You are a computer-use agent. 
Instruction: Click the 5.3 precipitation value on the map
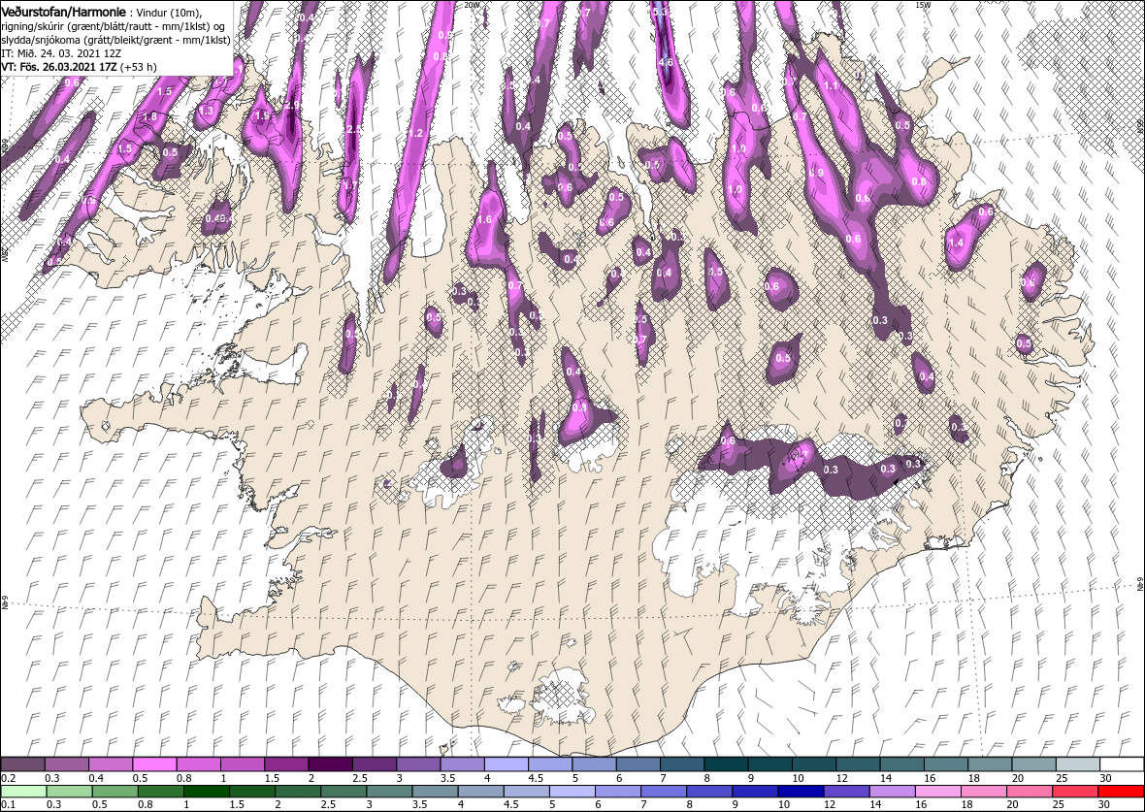(660, 12)
